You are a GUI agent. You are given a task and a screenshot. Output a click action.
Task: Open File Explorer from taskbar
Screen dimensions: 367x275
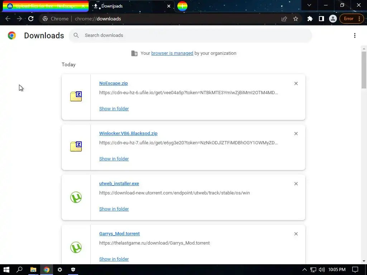[33, 270]
